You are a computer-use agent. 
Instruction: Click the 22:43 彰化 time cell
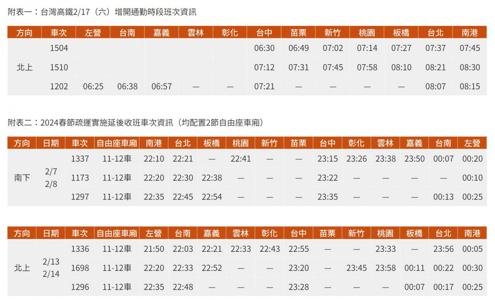[x=270, y=249]
